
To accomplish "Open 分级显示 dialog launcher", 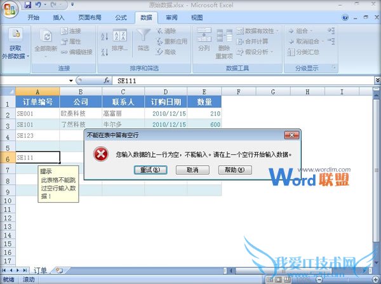I will click(335, 67).
